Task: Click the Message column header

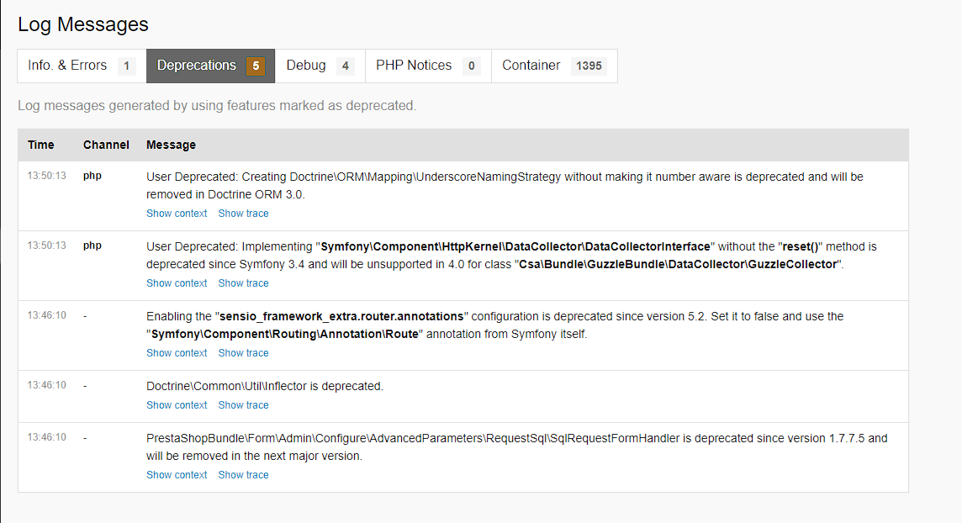Action: point(171,145)
